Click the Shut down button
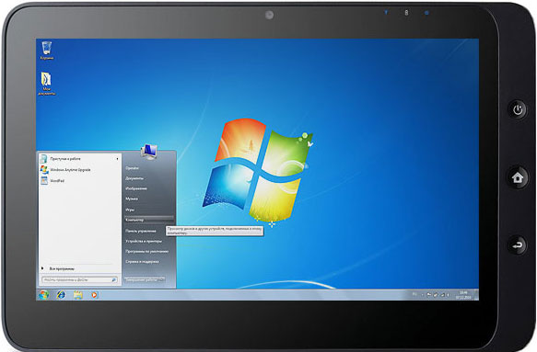The height and width of the screenshot is (352, 537). (145, 279)
